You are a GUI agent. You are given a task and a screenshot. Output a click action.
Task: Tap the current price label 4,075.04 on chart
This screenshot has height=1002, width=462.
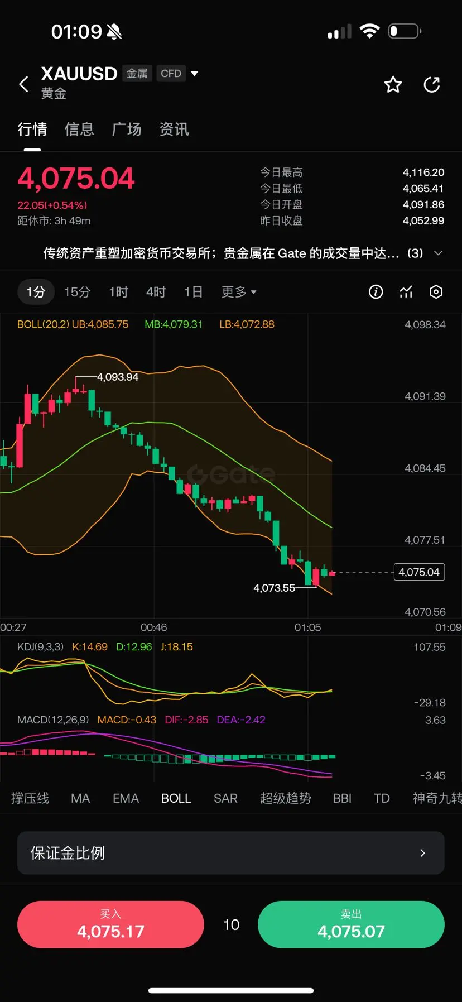click(419, 572)
